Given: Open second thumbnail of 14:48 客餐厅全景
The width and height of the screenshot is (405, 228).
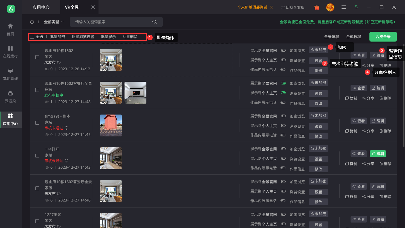Looking at the screenshot, I should tap(135, 93).
